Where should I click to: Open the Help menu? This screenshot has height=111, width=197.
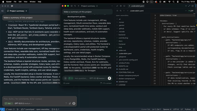click(x=39, y=2)
